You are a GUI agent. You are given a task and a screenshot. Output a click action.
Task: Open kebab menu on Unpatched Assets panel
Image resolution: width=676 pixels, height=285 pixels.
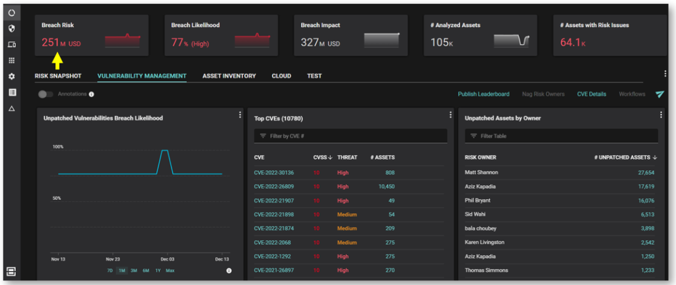point(661,115)
